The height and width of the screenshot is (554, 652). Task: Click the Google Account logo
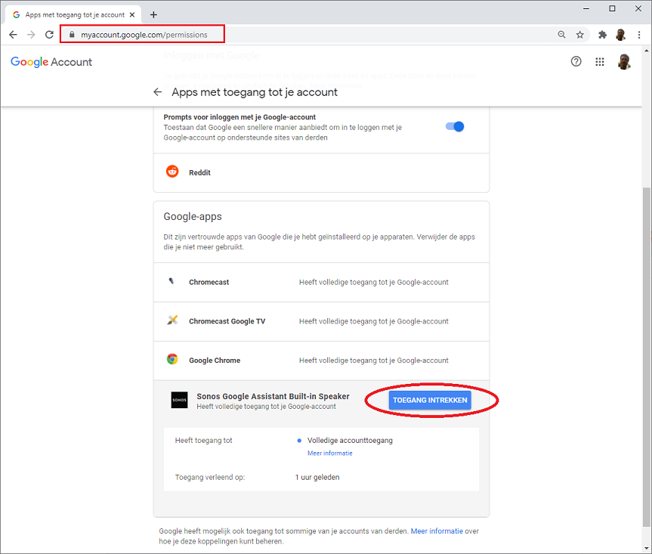click(51, 62)
